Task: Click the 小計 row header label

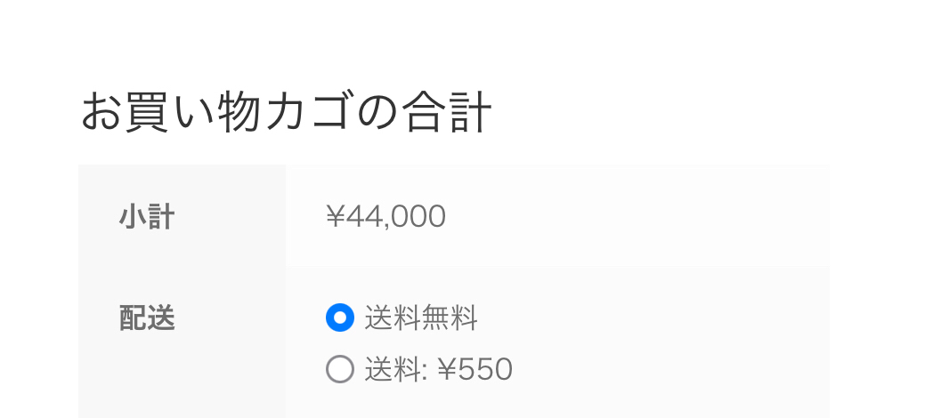Action: click(x=147, y=216)
